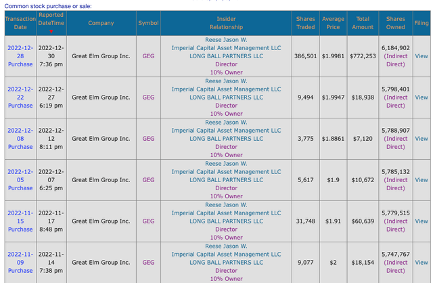
Task: Open Imperial Capital Asset Management in 2022-12-22 row
Action: (x=226, y=89)
